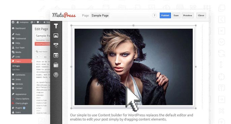
Task: Select the WordPress widgets tool in MotoPress toolbar
Action: pyautogui.click(x=56, y=75)
